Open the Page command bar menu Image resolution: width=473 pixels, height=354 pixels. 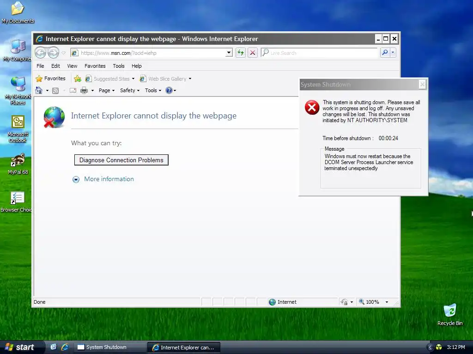107,90
